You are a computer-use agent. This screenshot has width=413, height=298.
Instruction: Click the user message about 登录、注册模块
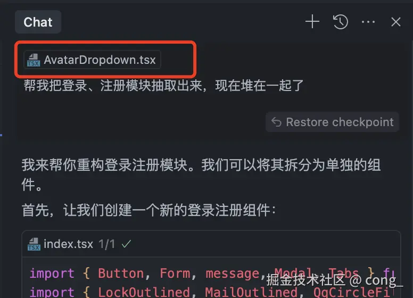click(163, 86)
